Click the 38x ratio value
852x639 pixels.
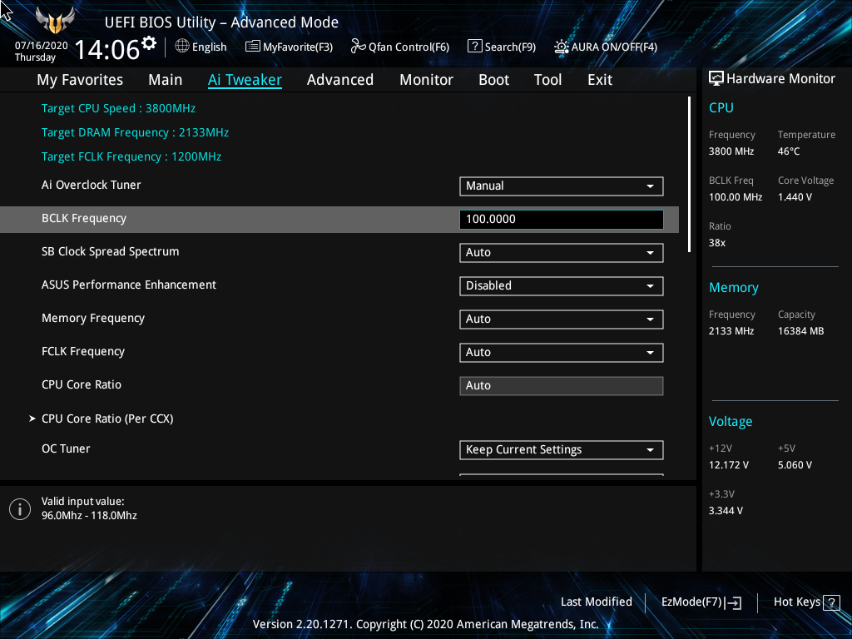pyautogui.click(x=716, y=243)
